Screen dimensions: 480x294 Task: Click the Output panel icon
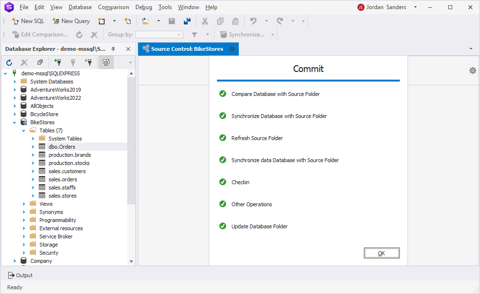[11, 275]
